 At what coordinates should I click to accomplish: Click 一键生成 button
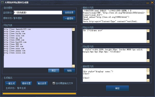[11, 83]
